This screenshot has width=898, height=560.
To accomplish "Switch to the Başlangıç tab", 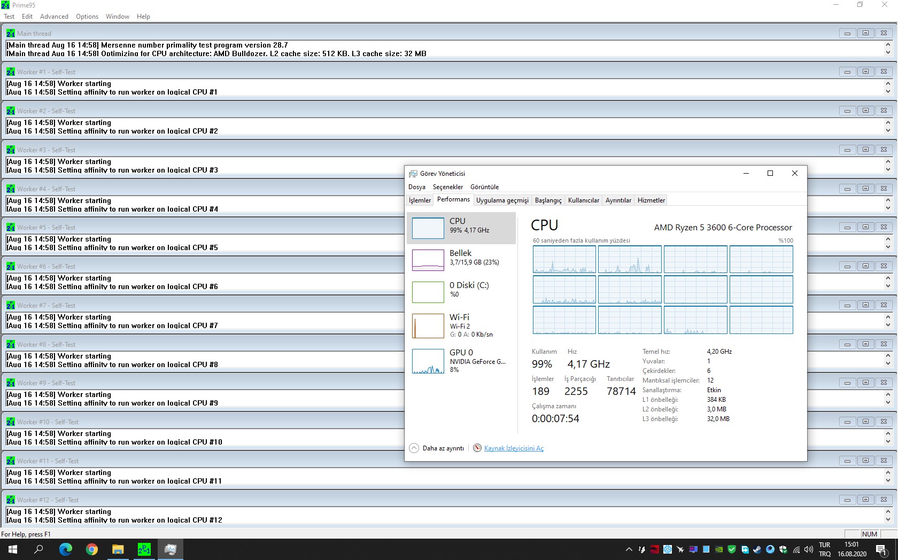I will coord(548,200).
